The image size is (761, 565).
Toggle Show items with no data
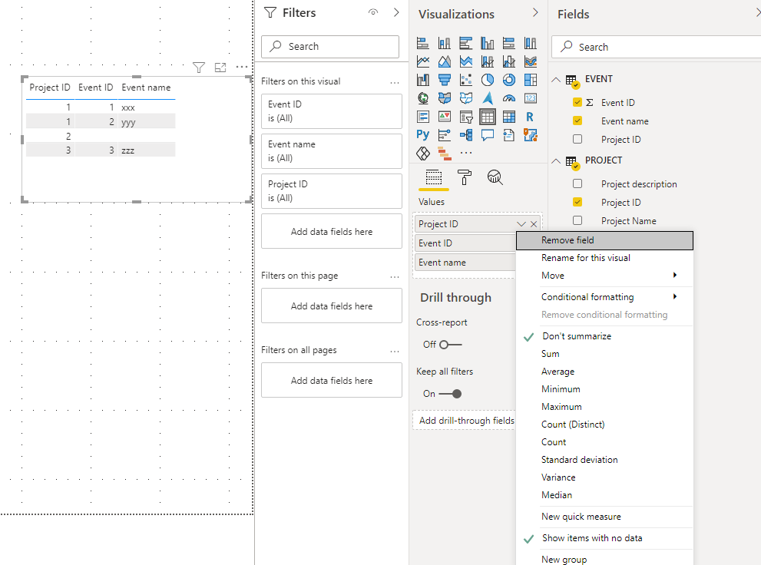604,538
